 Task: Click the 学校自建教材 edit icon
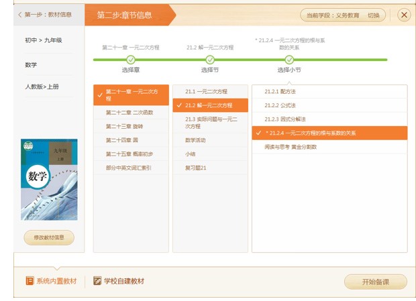pos(97,281)
